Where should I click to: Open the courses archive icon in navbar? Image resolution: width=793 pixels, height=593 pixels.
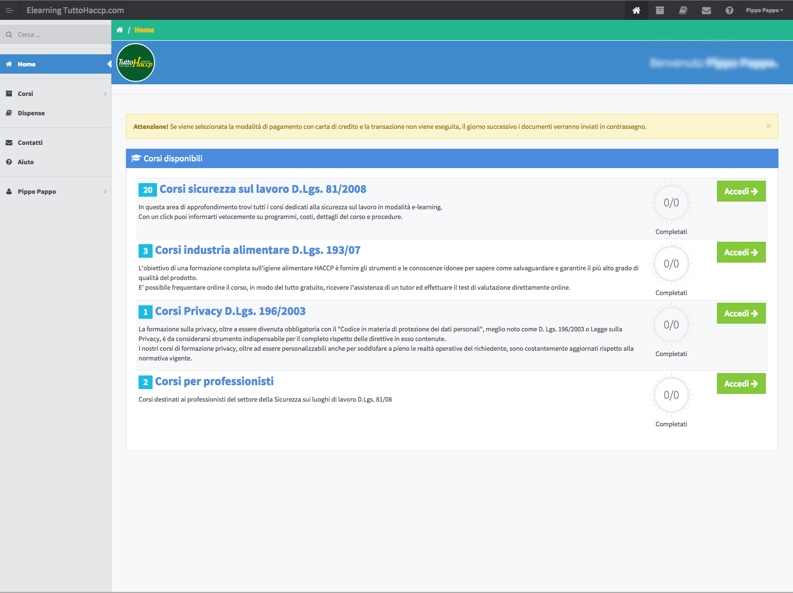pyautogui.click(x=659, y=10)
